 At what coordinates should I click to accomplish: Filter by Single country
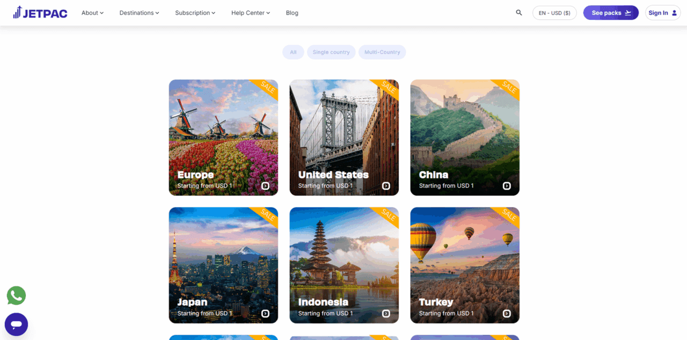click(x=331, y=52)
